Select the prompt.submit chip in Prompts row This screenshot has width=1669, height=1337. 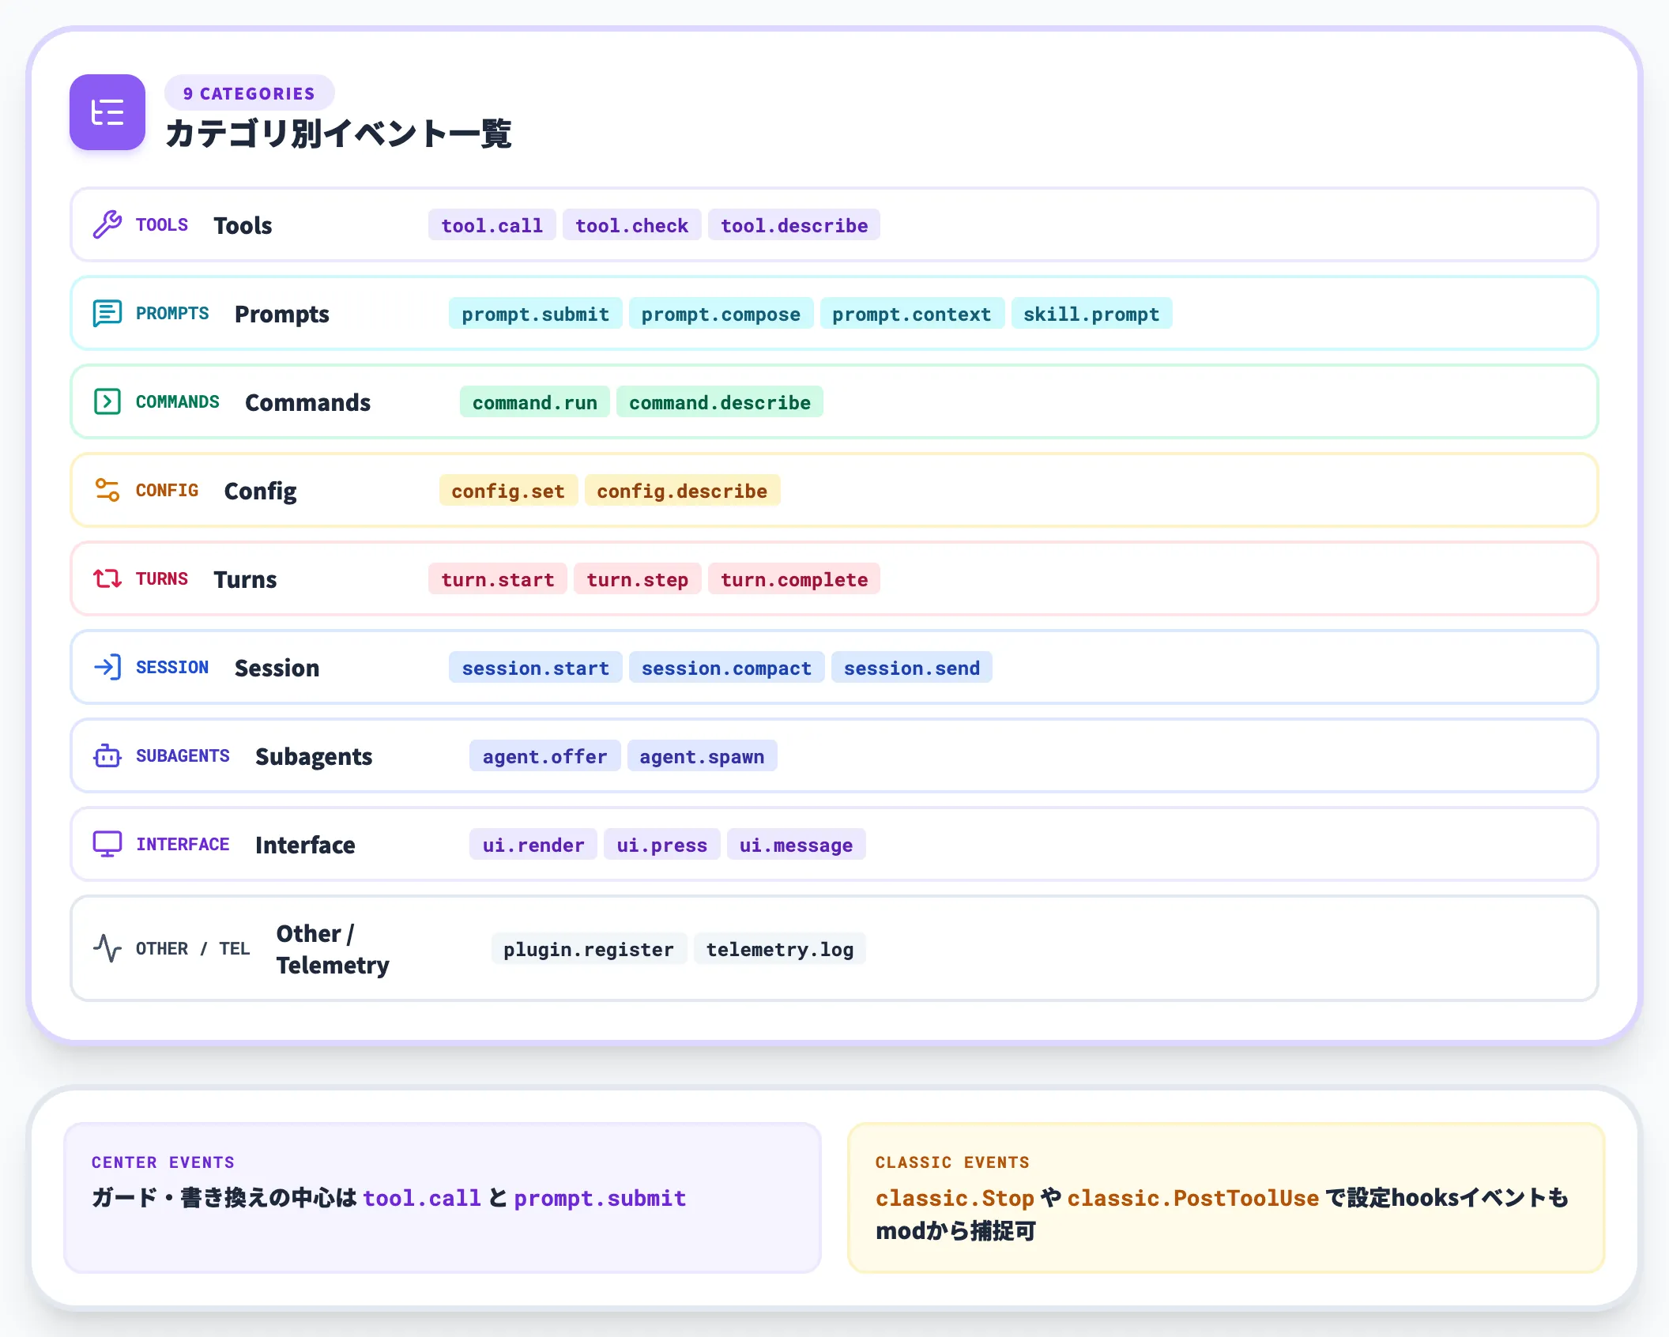coord(536,314)
